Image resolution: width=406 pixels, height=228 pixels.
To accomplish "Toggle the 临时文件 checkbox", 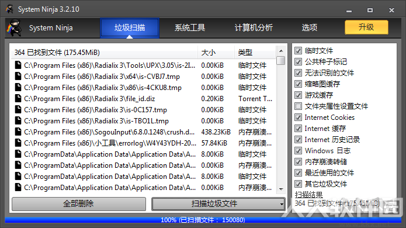I will tap(299, 50).
